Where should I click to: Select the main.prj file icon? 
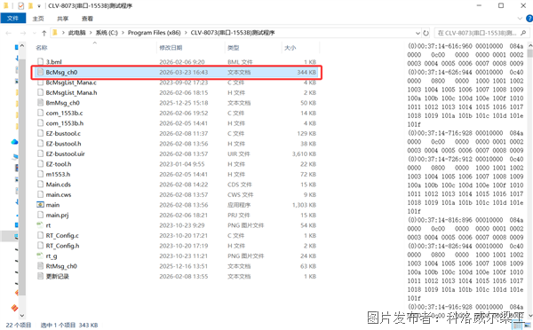point(41,215)
